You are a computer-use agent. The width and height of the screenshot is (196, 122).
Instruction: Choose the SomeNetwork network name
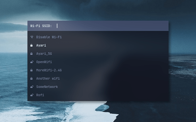(47, 87)
